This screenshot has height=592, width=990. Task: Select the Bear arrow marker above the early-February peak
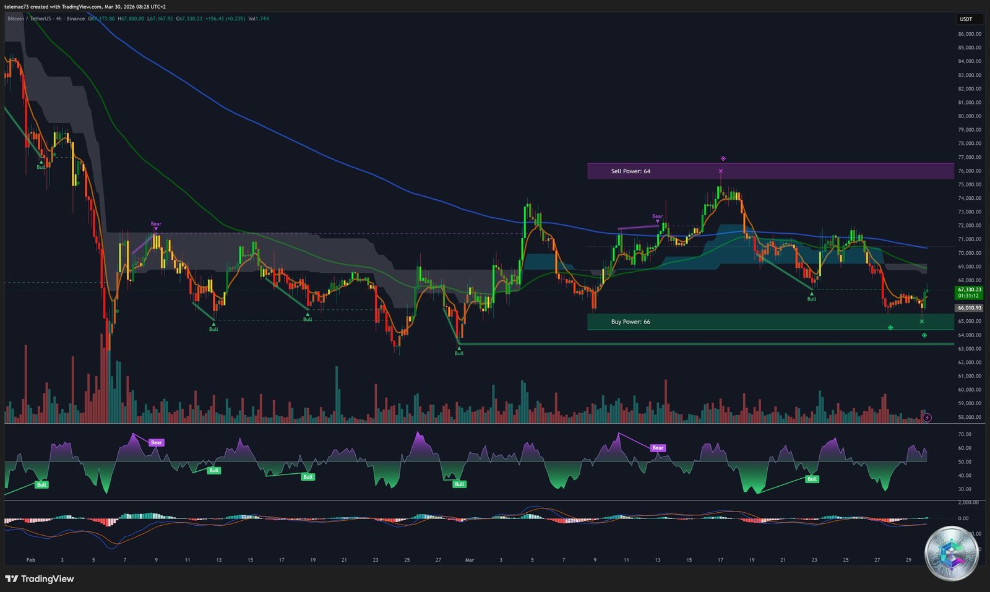tap(155, 224)
